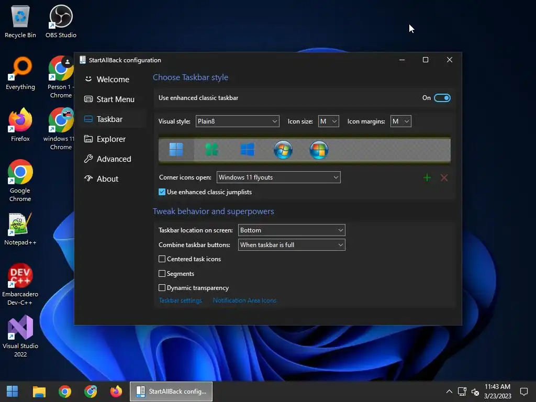Enable Centered task icons checkbox
536x402 pixels.
[162, 259]
